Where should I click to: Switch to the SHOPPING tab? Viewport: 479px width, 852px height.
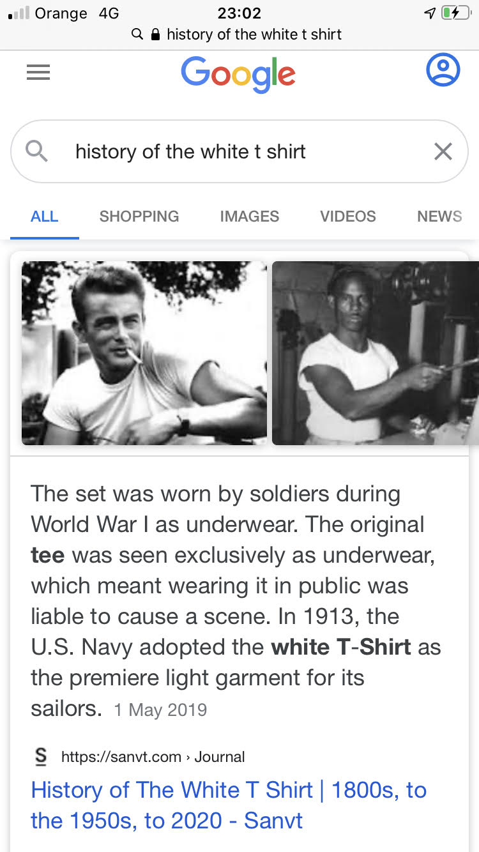click(139, 217)
